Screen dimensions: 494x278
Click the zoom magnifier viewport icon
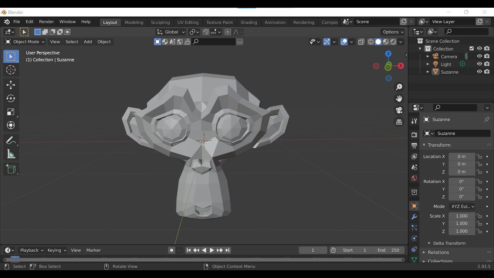[399, 87]
